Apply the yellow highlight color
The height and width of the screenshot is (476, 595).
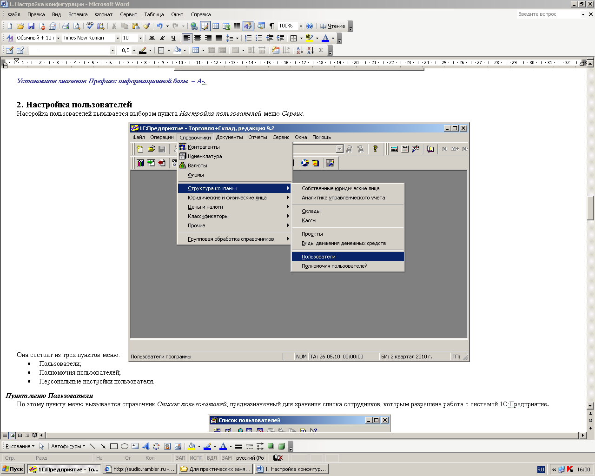click(309, 38)
